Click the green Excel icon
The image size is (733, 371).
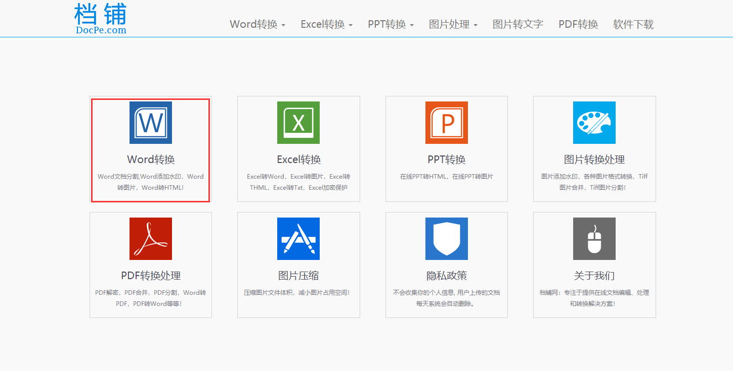pos(298,123)
